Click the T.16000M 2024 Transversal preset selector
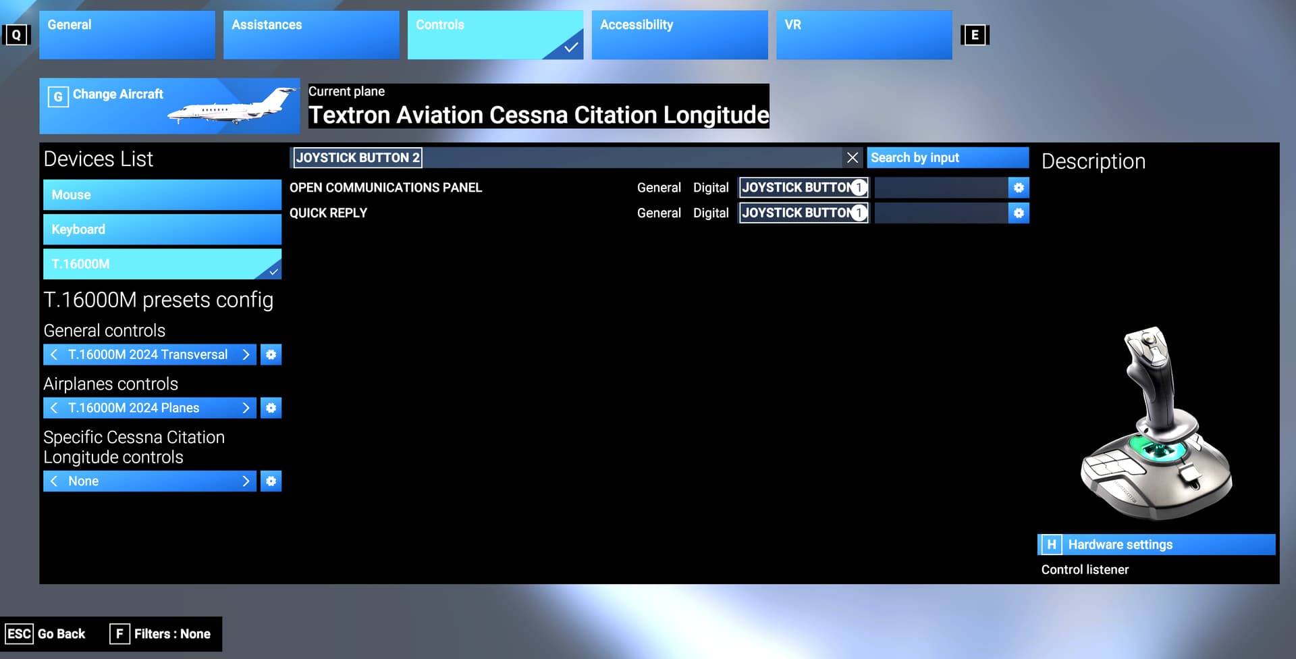 pyautogui.click(x=150, y=354)
